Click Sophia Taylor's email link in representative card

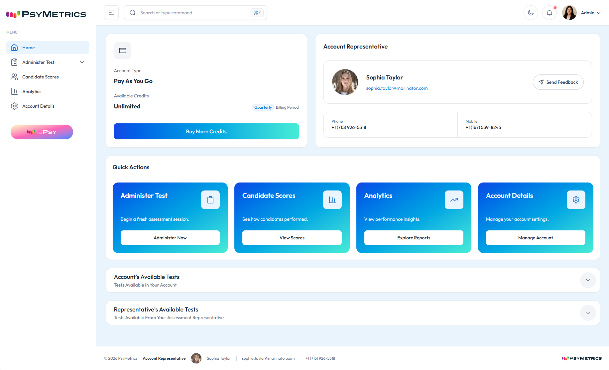tap(397, 88)
